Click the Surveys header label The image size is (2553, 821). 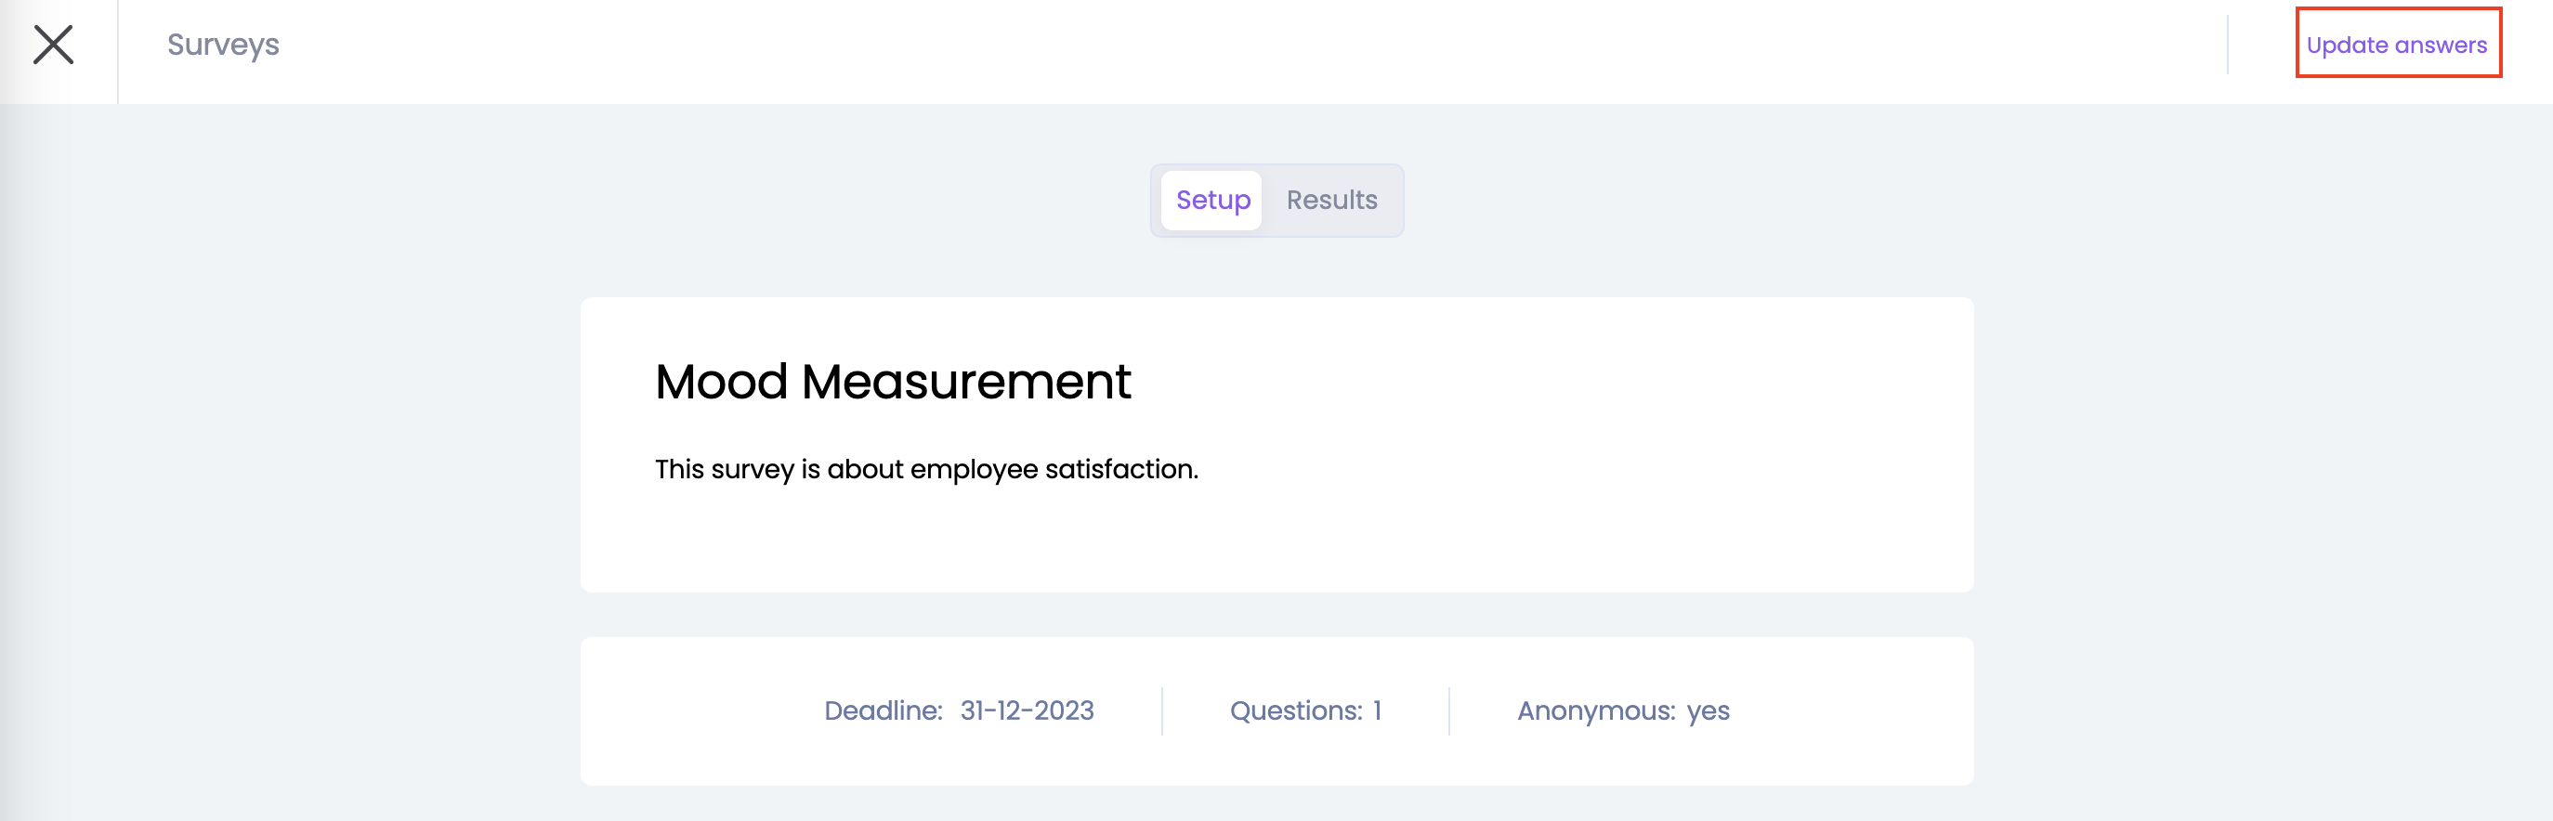coord(223,45)
